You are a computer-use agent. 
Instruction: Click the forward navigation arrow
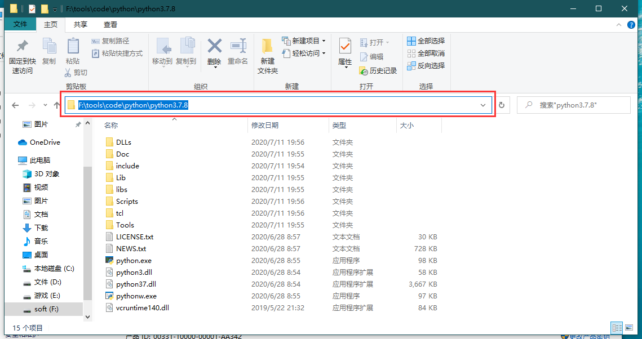(32, 105)
